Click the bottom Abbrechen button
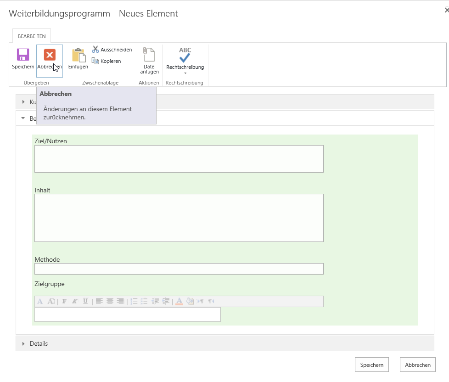Image resolution: width=449 pixels, height=382 pixels. pyautogui.click(x=417, y=365)
